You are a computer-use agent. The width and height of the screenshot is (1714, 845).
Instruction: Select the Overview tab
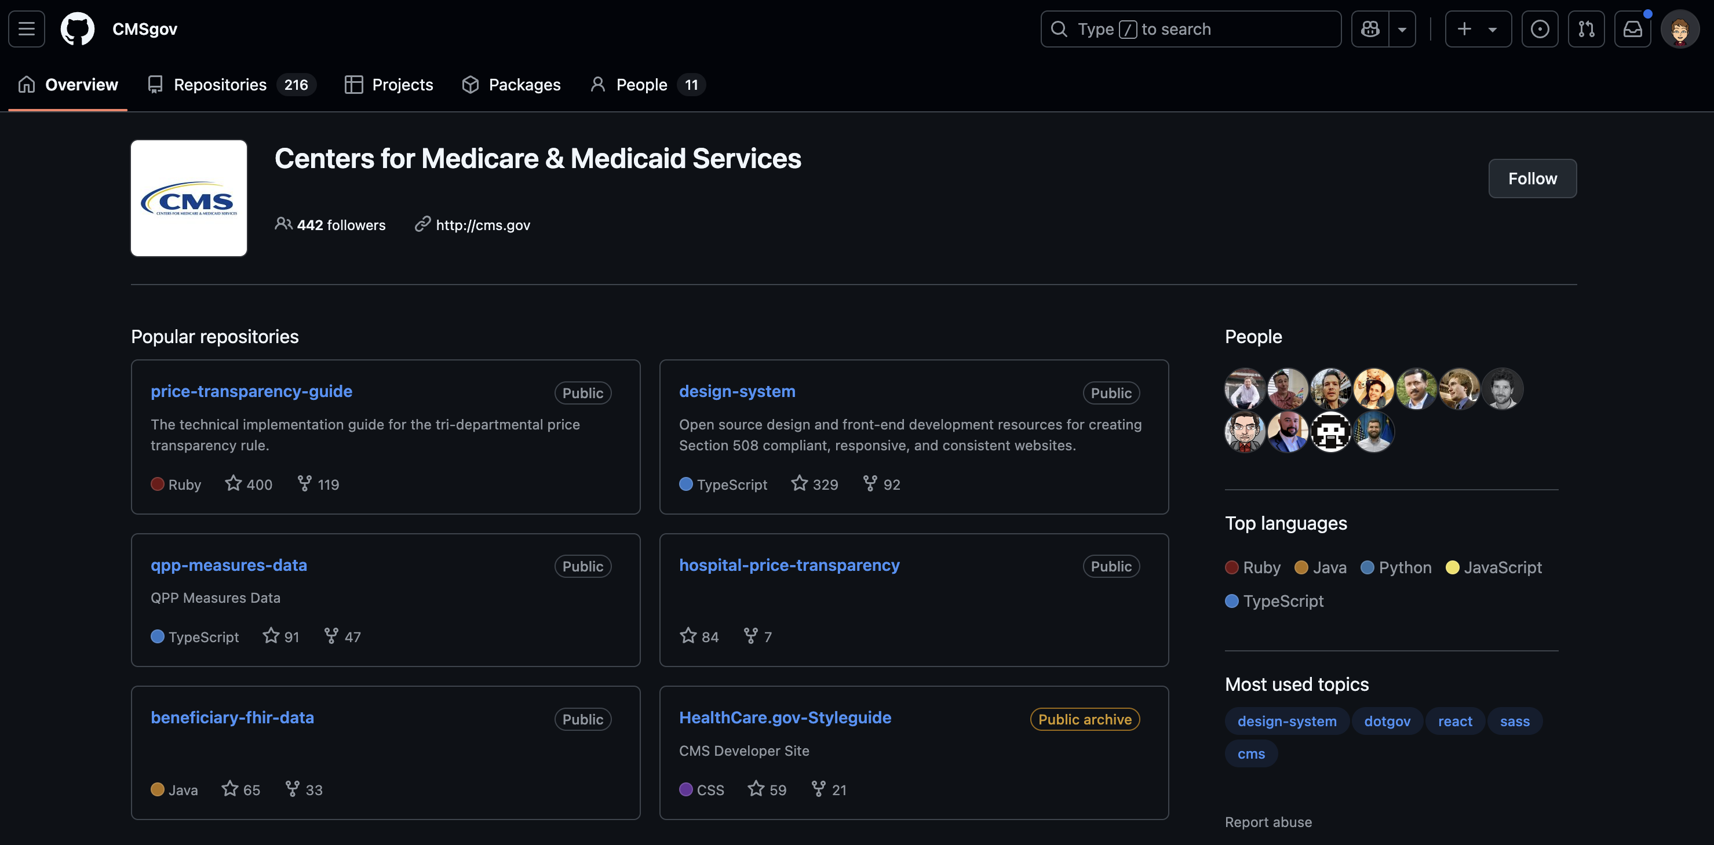pos(68,85)
